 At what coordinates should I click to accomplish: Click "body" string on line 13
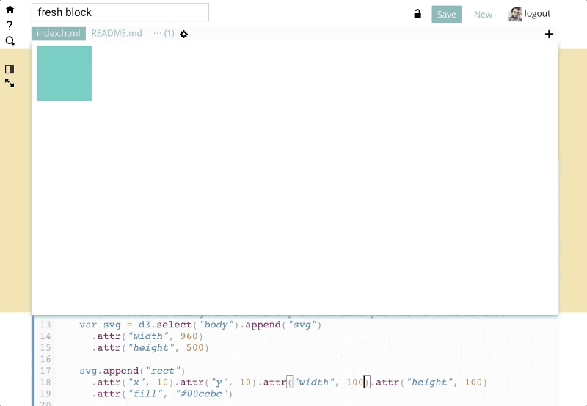tap(216, 325)
